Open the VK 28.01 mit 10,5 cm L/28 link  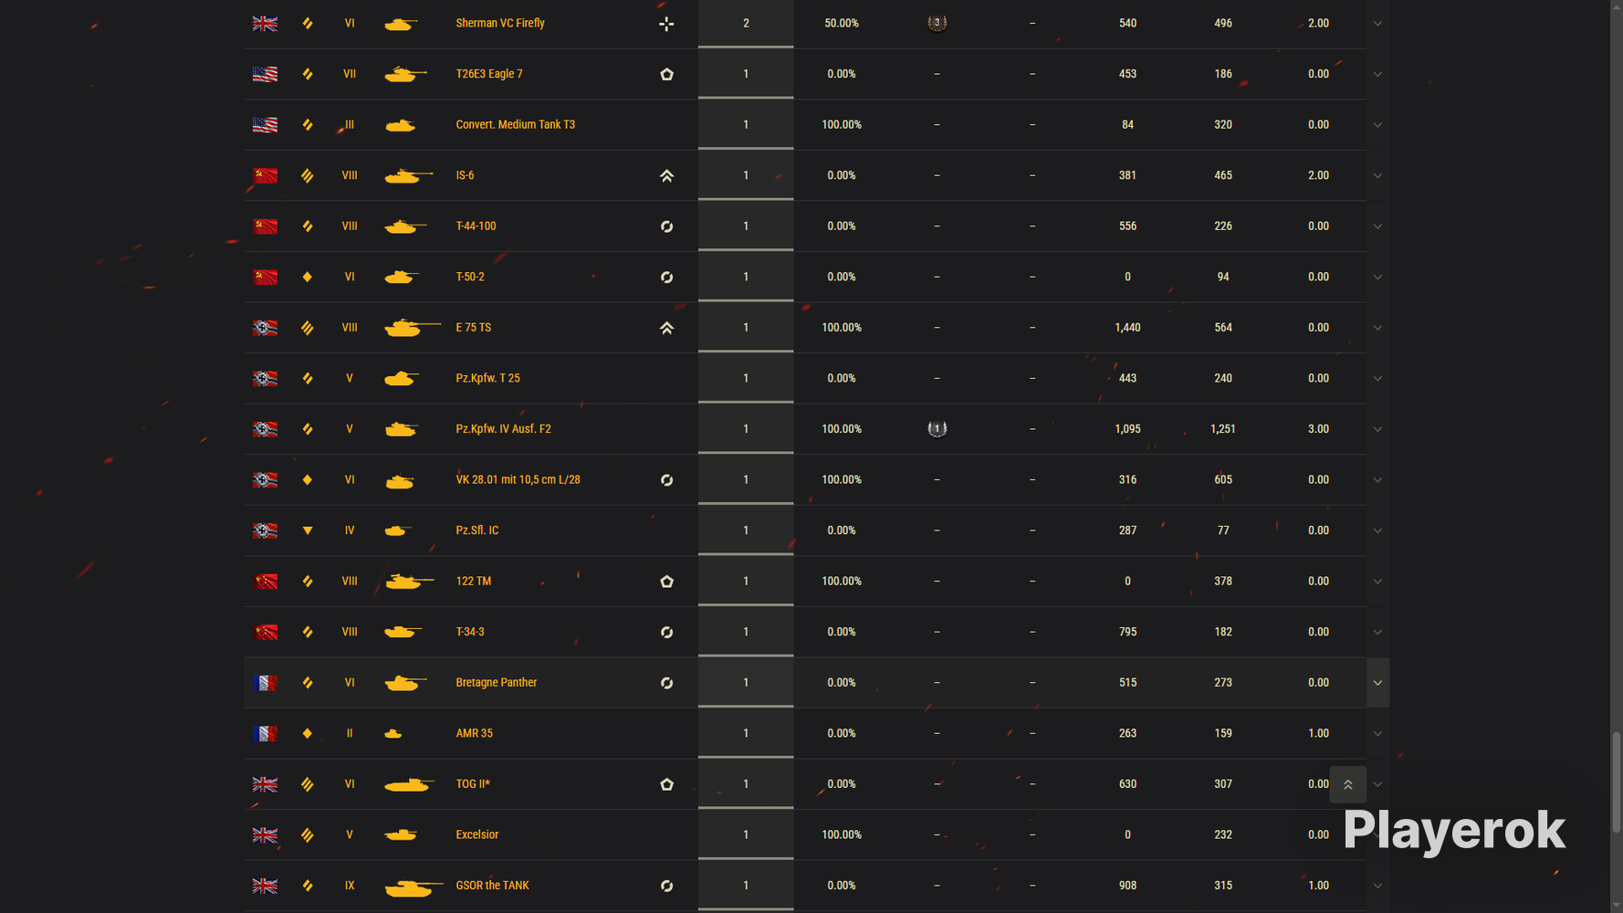tap(518, 479)
